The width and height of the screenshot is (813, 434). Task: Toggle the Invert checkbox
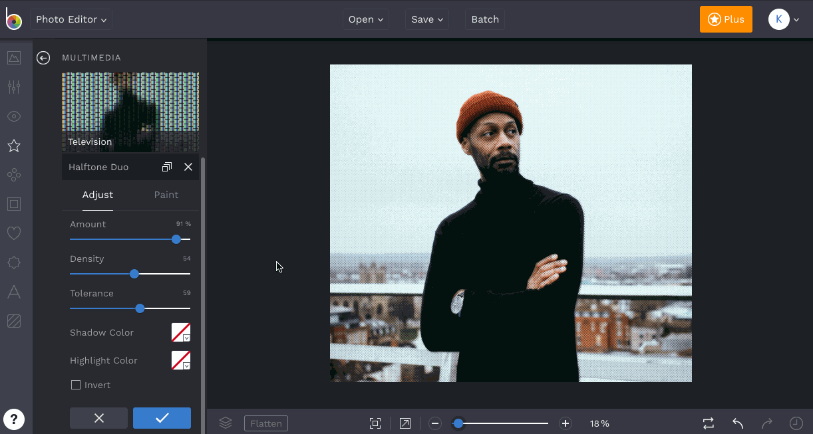pos(76,385)
